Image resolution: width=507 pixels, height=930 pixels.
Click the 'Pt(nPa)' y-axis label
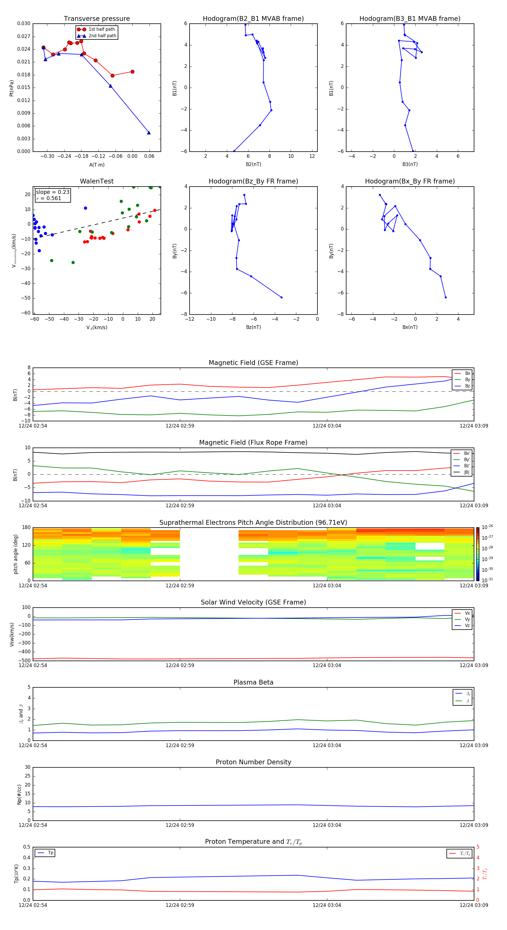(x=12, y=88)
